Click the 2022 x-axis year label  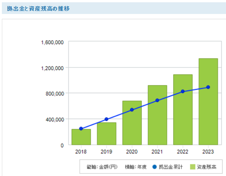(x=183, y=152)
